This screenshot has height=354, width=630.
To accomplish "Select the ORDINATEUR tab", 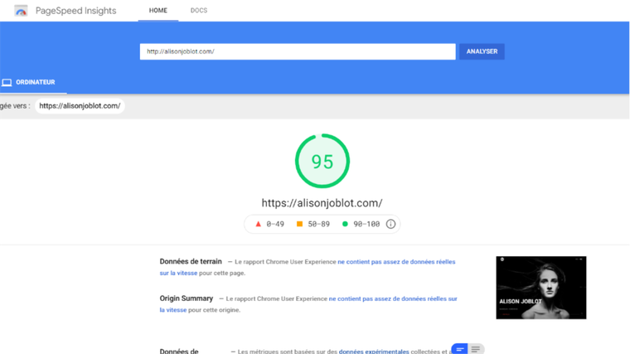I will tap(33, 82).
